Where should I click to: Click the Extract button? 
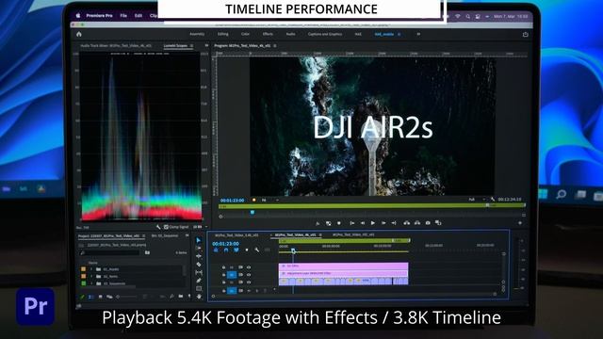(x=417, y=223)
